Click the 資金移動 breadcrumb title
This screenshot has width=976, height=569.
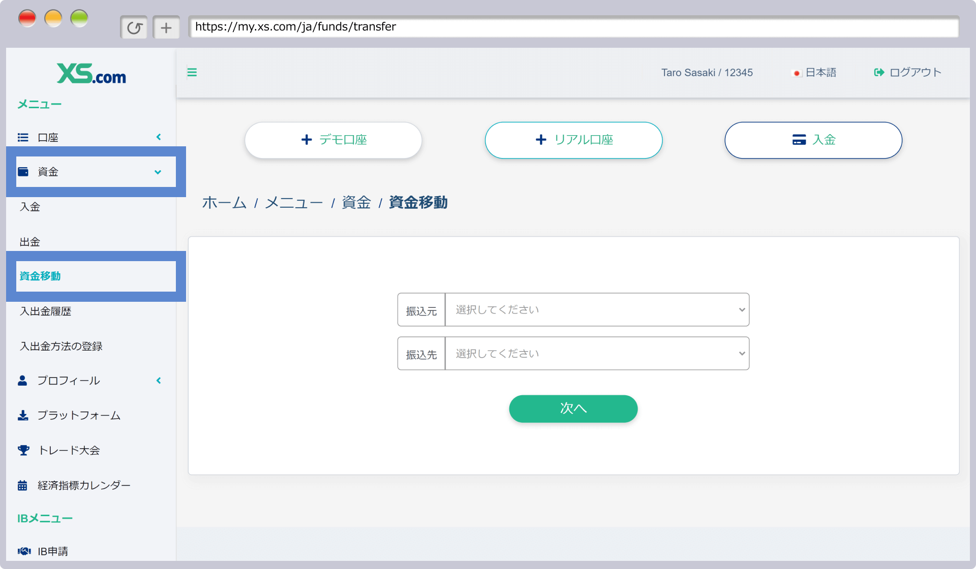tap(418, 203)
